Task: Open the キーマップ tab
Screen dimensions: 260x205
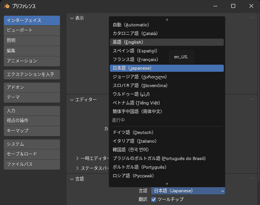Action: tap(32, 131)
